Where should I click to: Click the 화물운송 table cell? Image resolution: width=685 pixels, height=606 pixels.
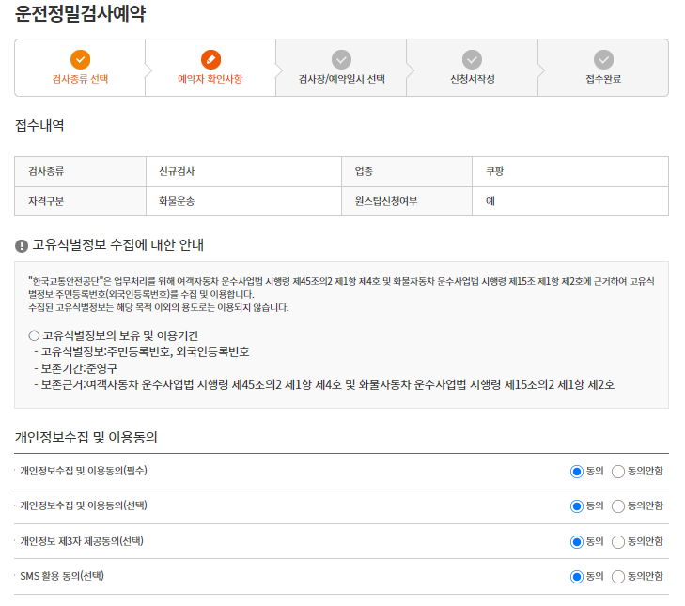243,201
